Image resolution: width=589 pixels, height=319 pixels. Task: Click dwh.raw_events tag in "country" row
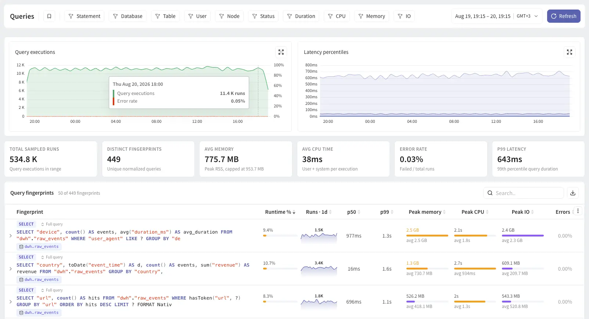(x=39, y=280)
